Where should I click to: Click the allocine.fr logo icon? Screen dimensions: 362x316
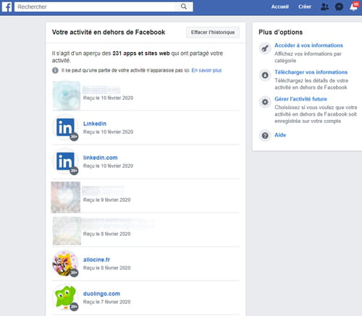click(65, 263)
